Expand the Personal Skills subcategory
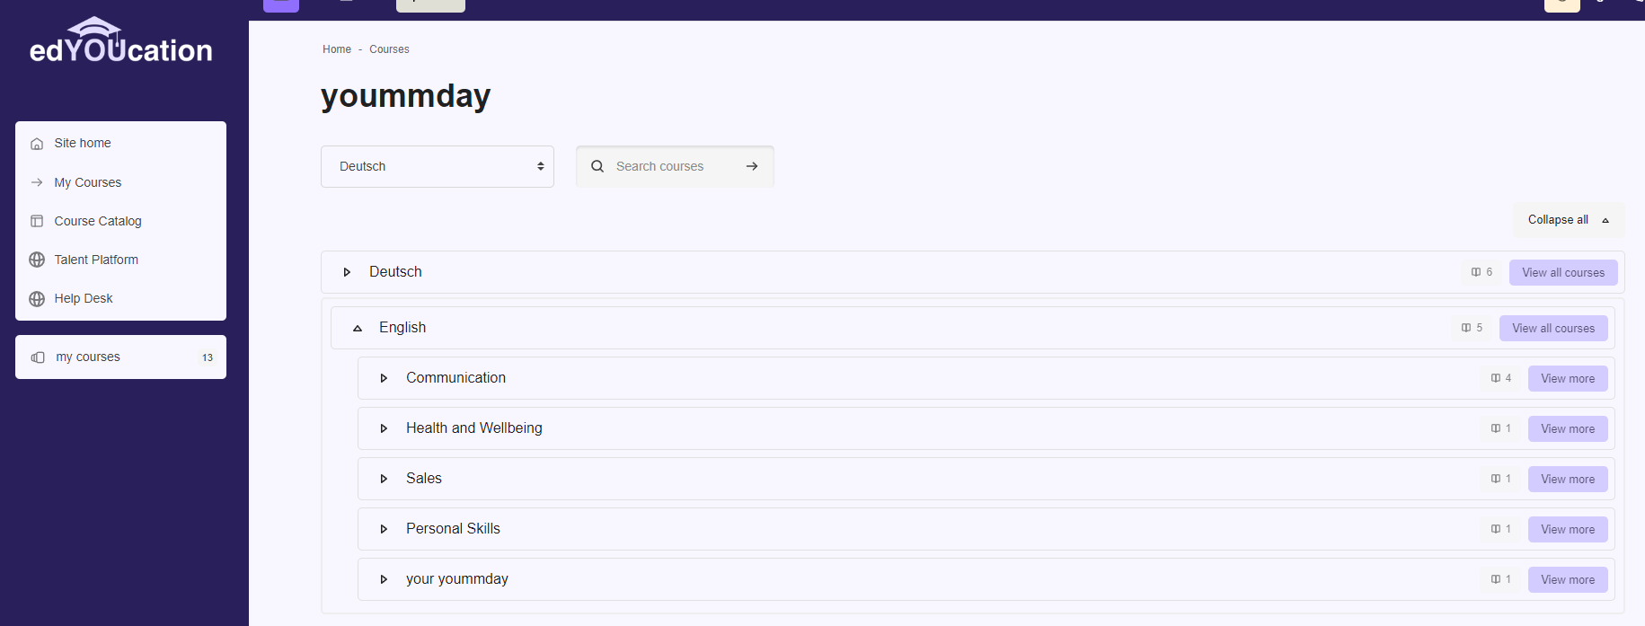 [384, 529]
